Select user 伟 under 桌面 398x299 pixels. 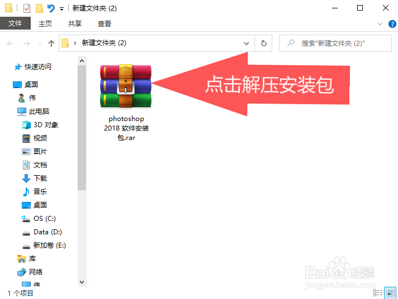32,98
